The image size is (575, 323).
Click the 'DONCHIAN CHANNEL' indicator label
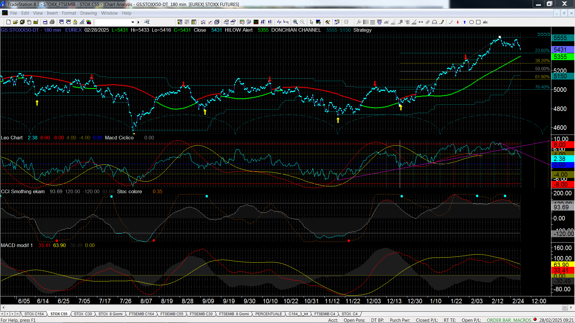pyautogui.click(x=296, y=30)
